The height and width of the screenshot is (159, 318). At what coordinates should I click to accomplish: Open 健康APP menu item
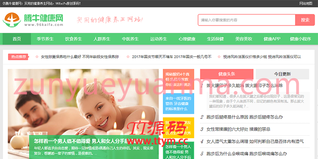pos(272,39)
